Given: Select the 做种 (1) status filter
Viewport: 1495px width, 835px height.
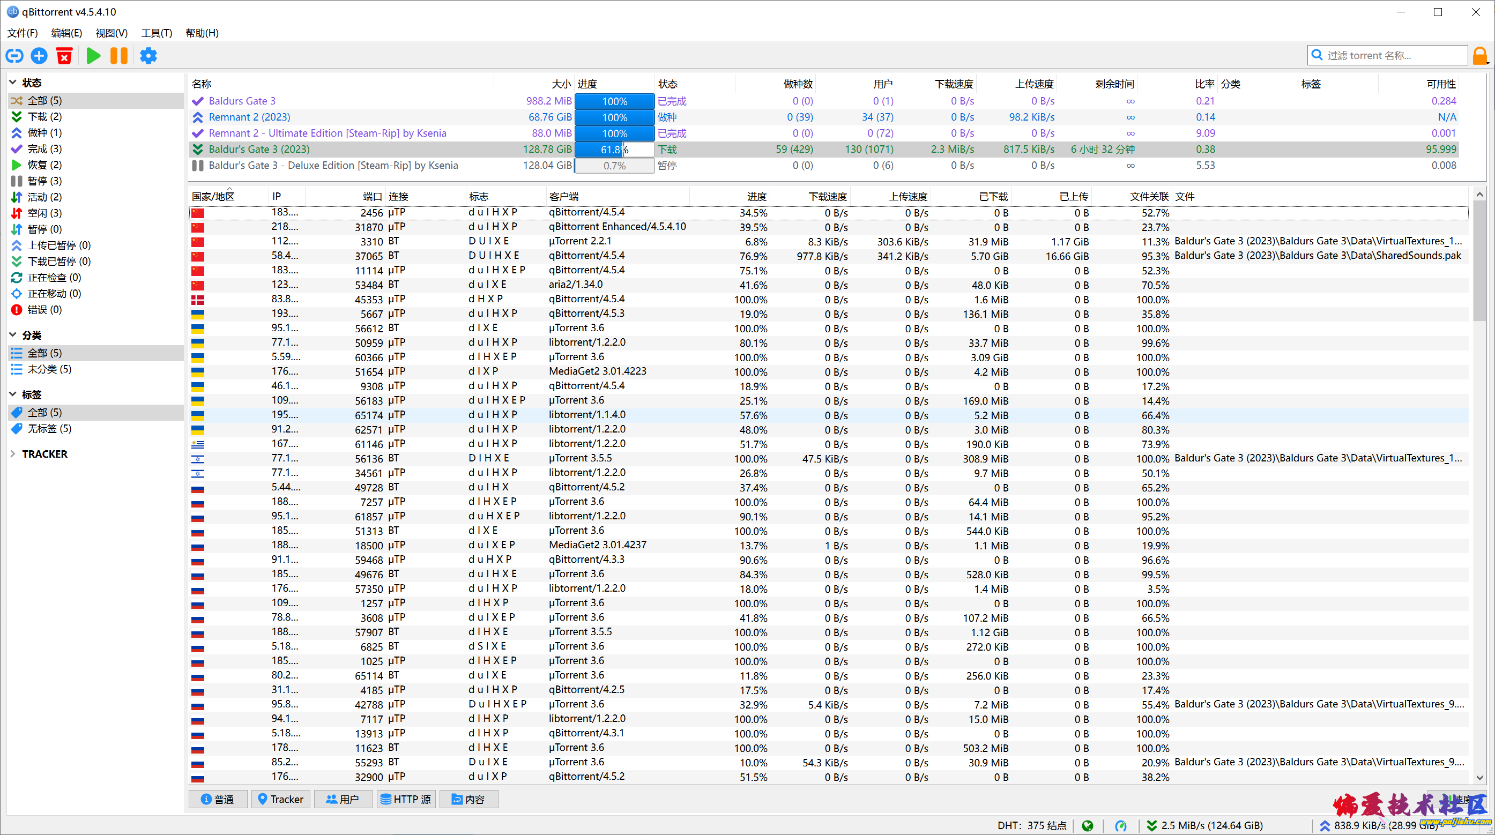Looking at the screenshot, I should [44, 133].
